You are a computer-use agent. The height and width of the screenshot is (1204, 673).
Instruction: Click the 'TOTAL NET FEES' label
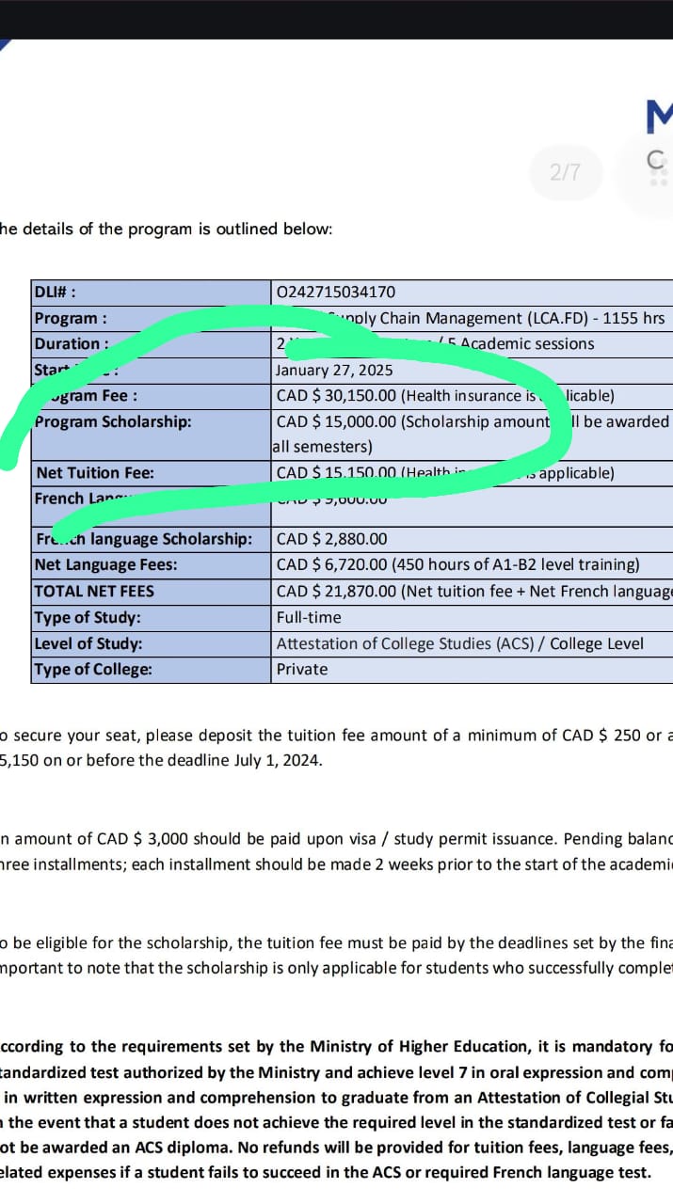pyautogui.click(x=94, y=591)
